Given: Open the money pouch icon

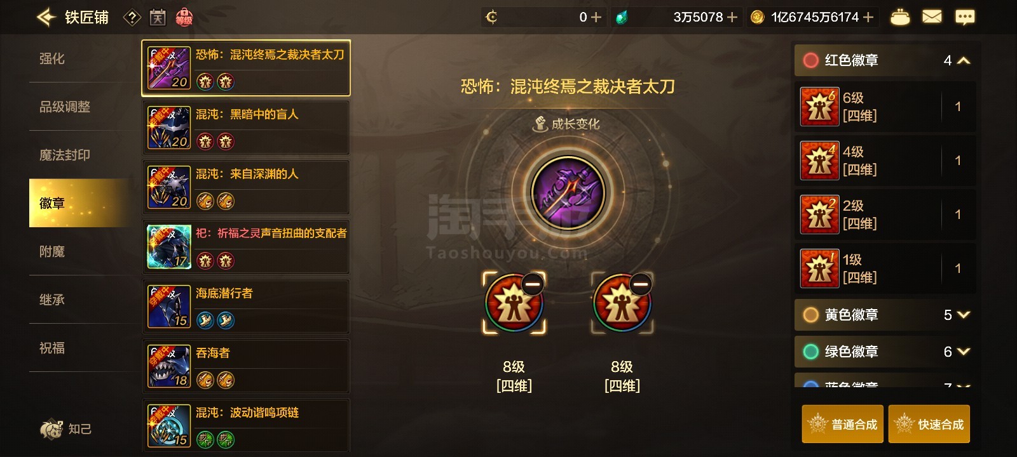Looking at the screenshot, I should [899, 17].
